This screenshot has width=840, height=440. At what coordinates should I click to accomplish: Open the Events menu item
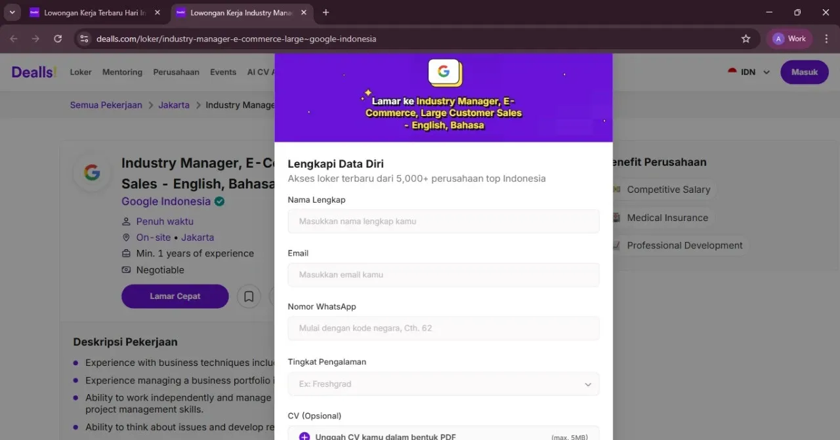click(223, 72)
